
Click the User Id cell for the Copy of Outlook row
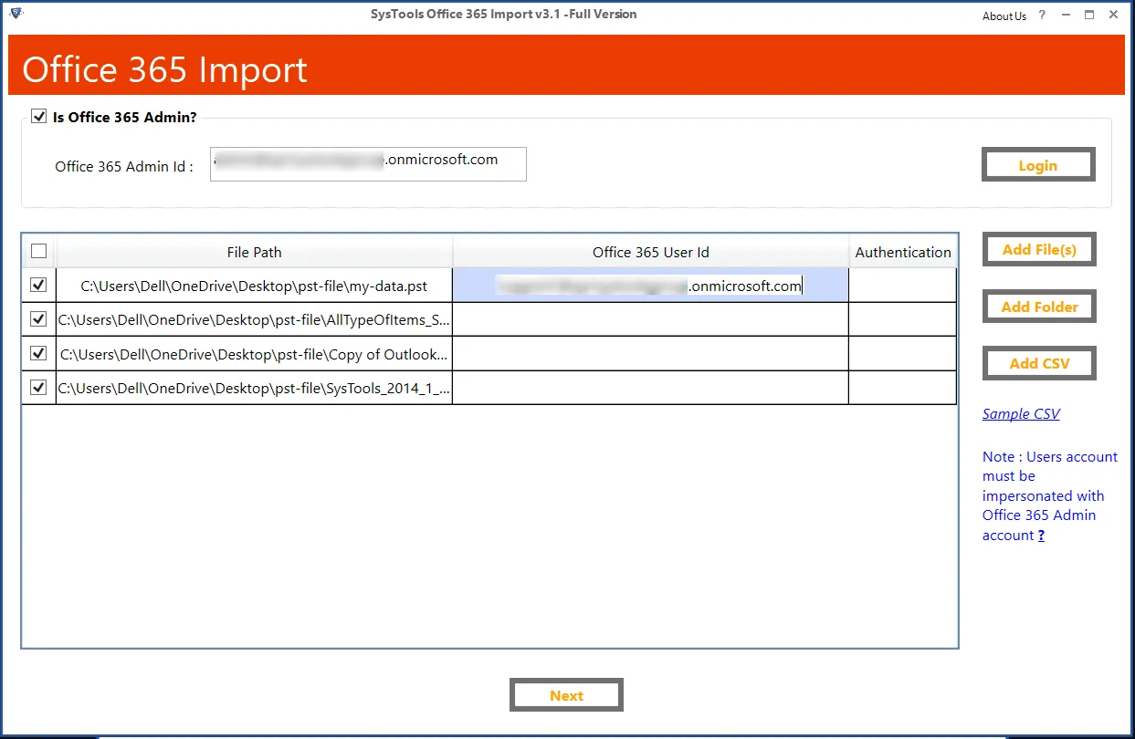(x=650, y=354)
